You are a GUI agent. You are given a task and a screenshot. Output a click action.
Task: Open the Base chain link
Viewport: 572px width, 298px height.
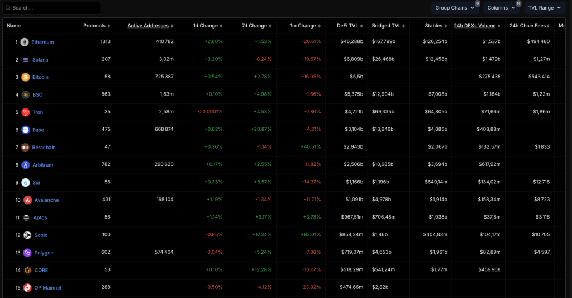(38, 130)
